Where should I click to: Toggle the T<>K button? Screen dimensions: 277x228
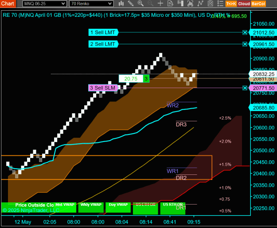coord(231,4)
